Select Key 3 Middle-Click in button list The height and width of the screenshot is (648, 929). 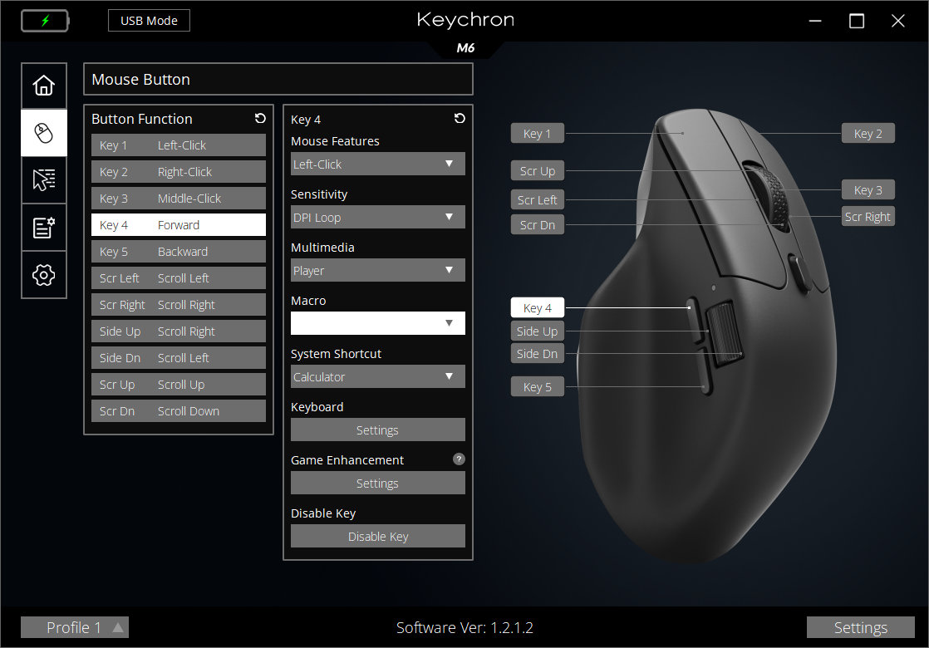[x=179, y=199]
